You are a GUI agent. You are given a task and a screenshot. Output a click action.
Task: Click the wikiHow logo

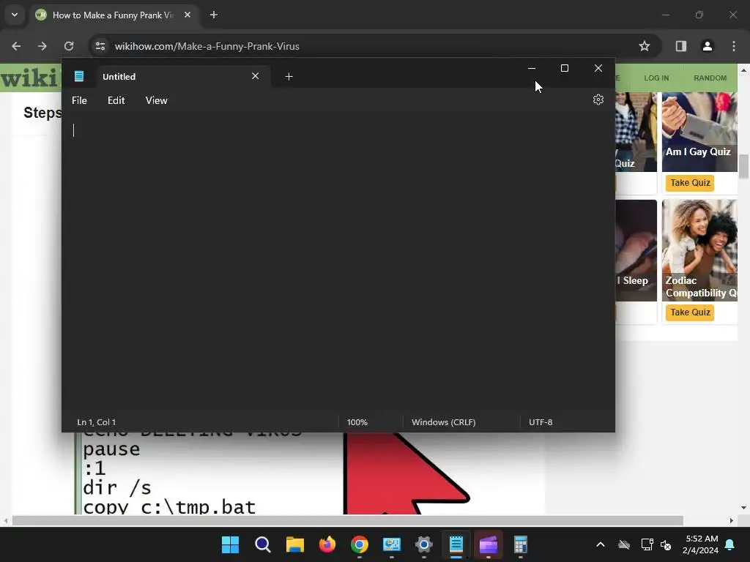pyautogui.click(x=31, y=78)
